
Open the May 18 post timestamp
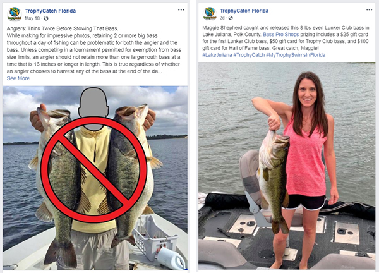[32, 18]
